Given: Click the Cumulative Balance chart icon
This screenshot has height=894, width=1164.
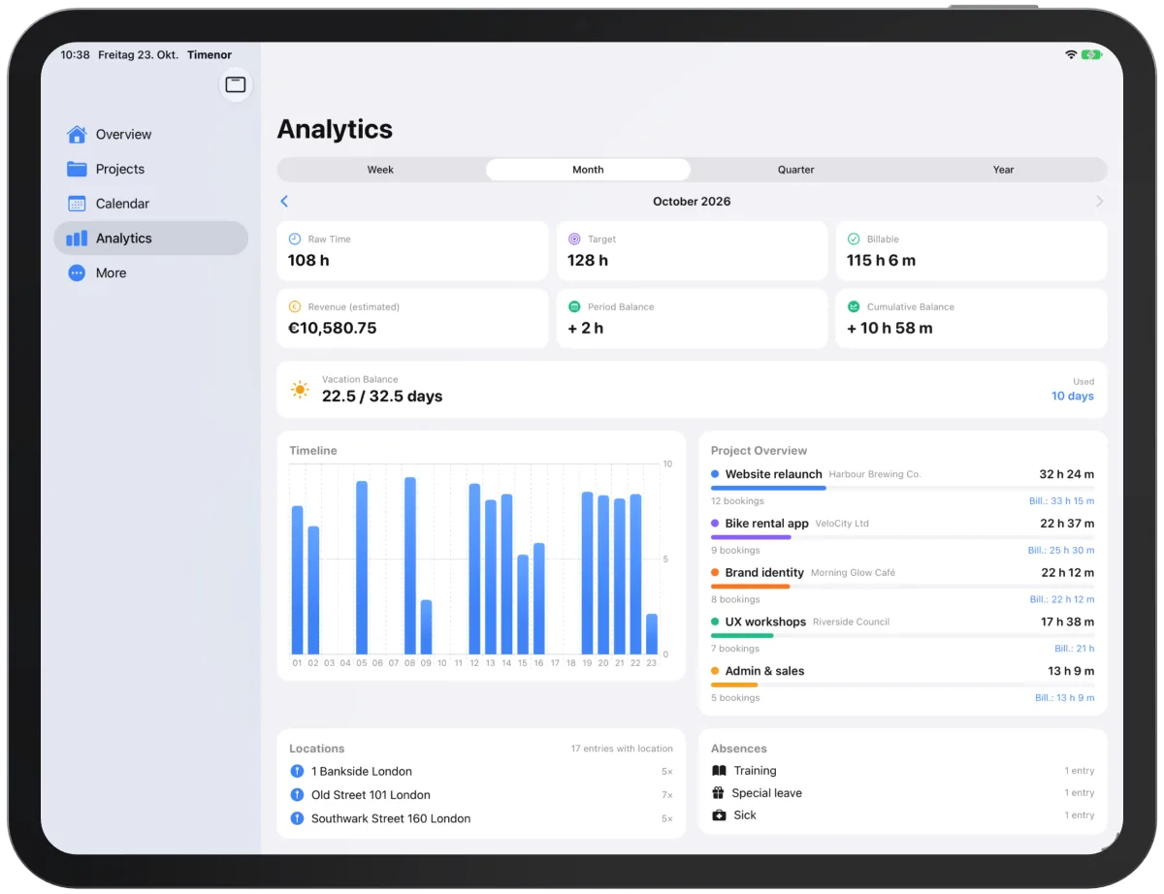Looking at the screenshot, I should (x=854, y=306).
